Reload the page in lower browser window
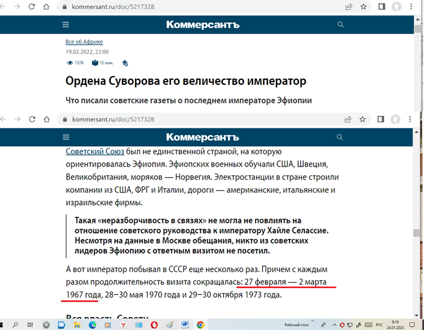 click(x=32, y=119)
